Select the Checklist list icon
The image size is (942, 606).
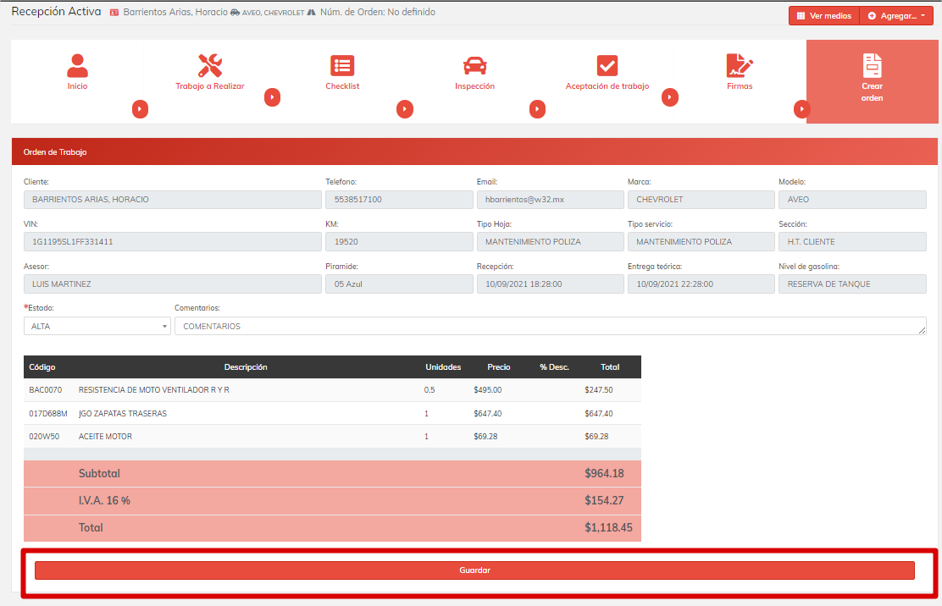[342, 65]
